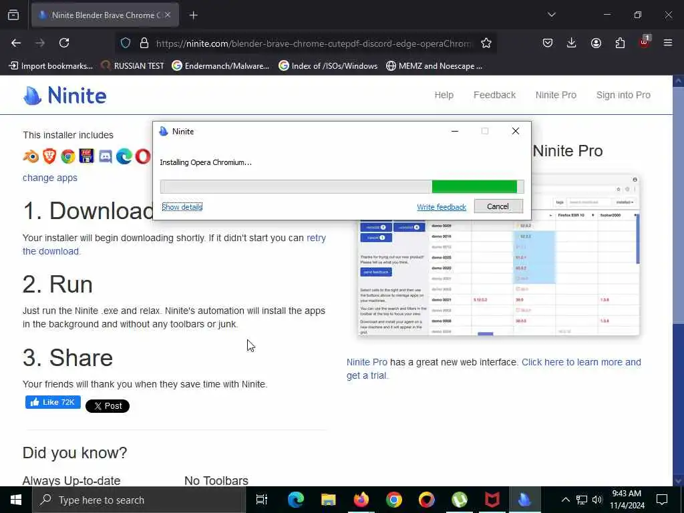This screenshot has width=684, height=513.
Task: Open Index of /ISOs/Windows bookmark
Action: [328, 66]
